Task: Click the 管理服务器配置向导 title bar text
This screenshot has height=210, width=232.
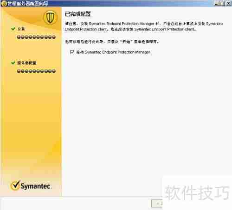Action: click(x=28, y=4)
